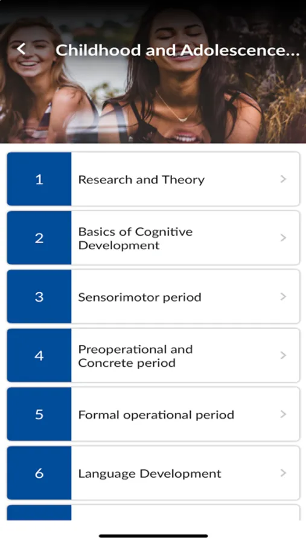This screenshot has height=543, width=306.
Task: Tap the Childhood and Adolescence header title
Action: [x=178, y=50]
